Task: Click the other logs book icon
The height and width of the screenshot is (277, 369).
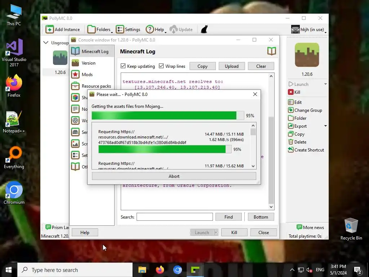Action: [75, 167]
